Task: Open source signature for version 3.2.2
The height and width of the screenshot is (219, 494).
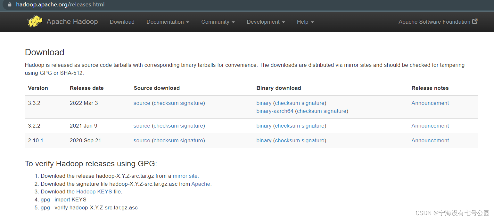Action: 192,126
